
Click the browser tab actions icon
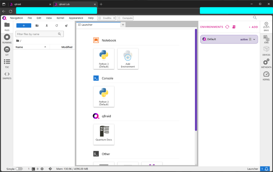pos(4,4)
